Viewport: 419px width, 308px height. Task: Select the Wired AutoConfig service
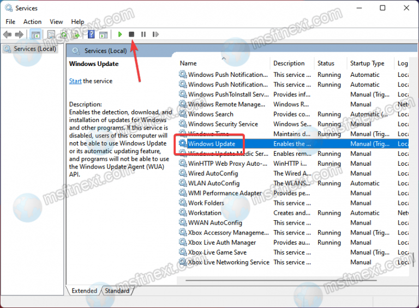coord(293,173)
